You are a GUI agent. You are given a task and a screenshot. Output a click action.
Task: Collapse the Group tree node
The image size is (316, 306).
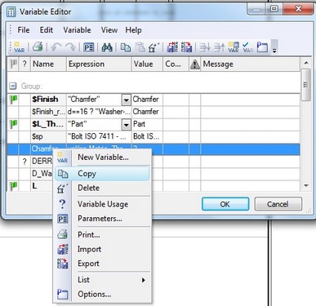[x=12, y=86]
